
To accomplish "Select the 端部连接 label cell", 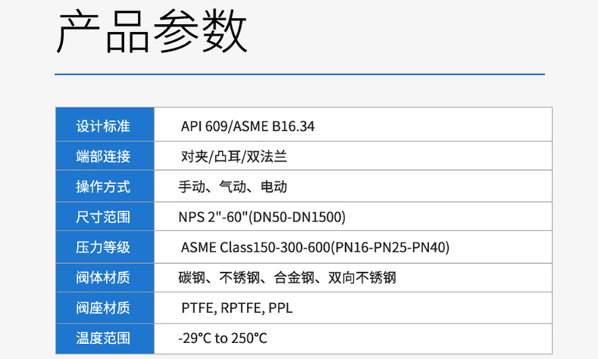I will (104, 156).
